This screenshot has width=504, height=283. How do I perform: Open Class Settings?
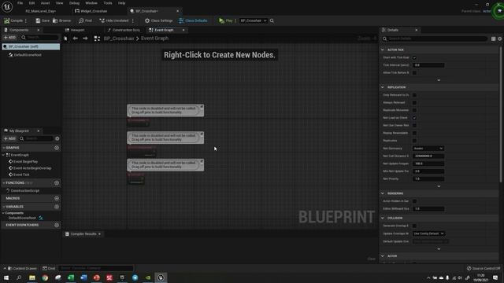(159, 20)
